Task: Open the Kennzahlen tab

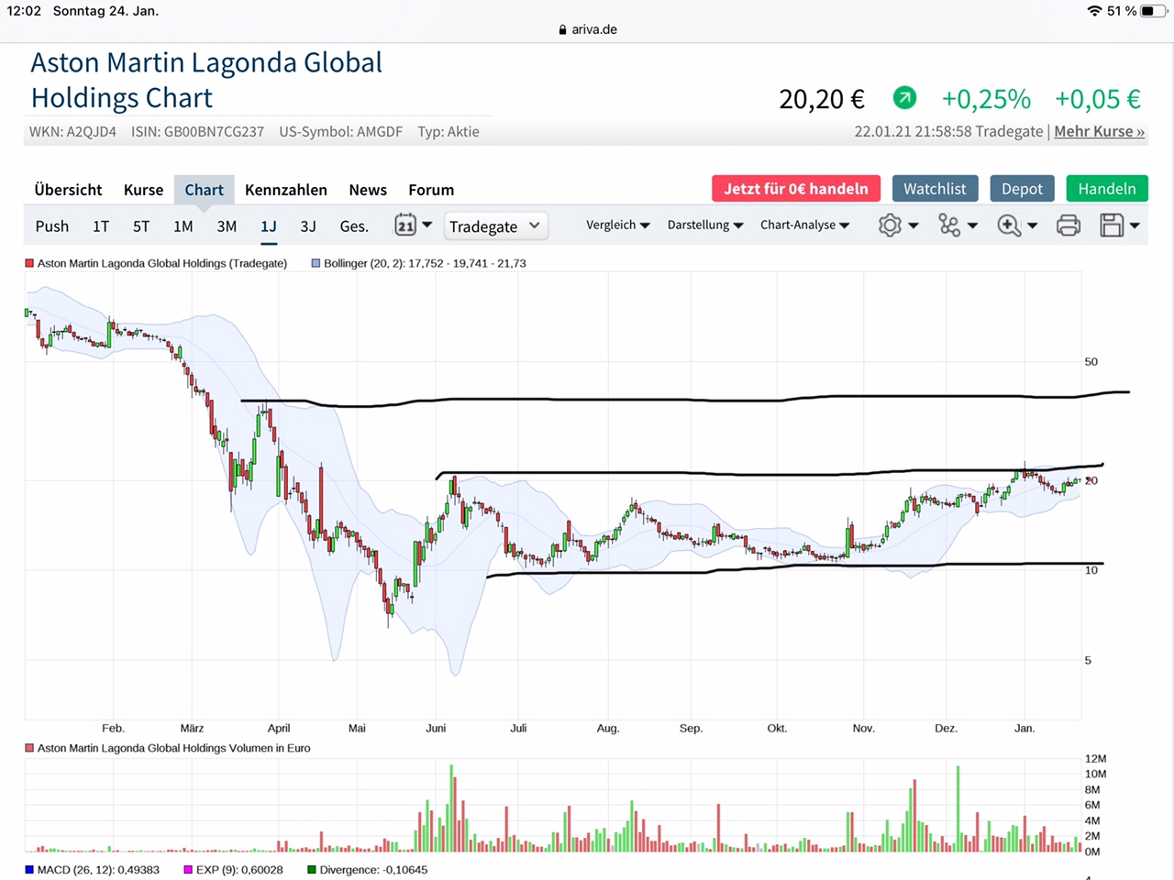Action: tap(286, 190)
